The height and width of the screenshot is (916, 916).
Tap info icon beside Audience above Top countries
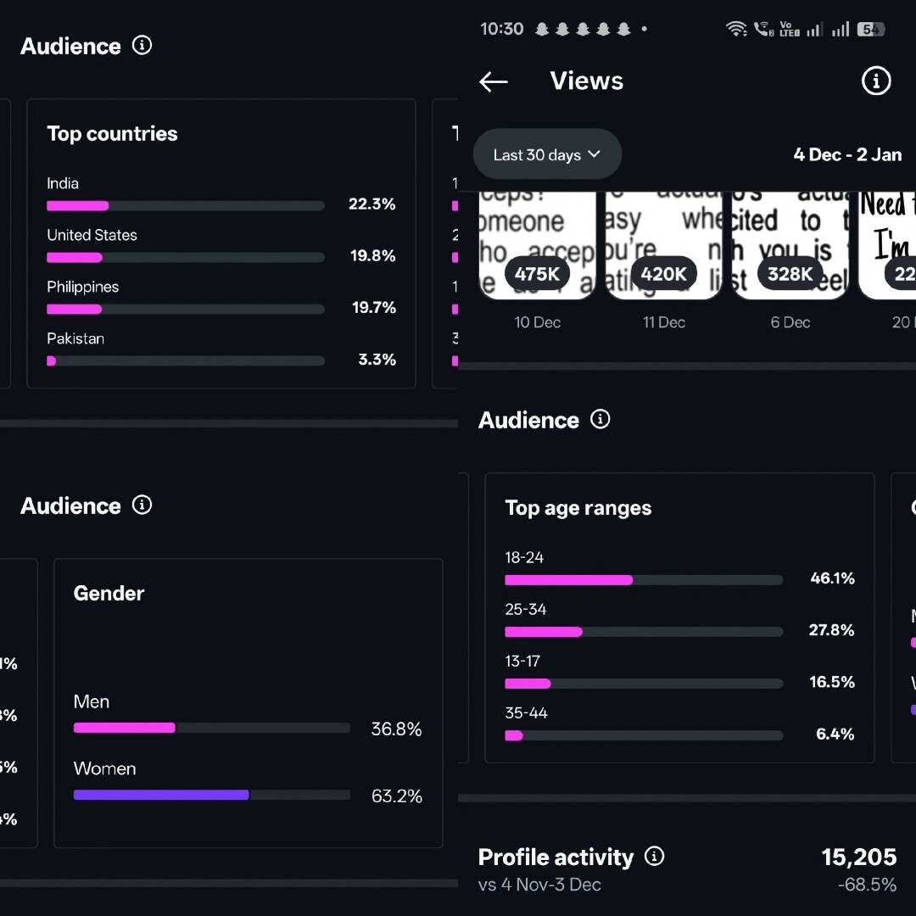tap(142, 45)
